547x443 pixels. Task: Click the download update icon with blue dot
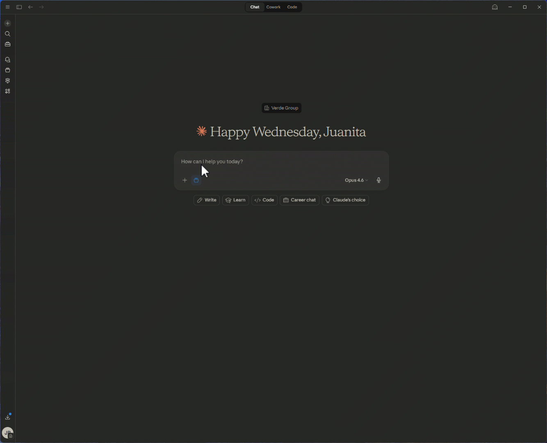(7, 417)
